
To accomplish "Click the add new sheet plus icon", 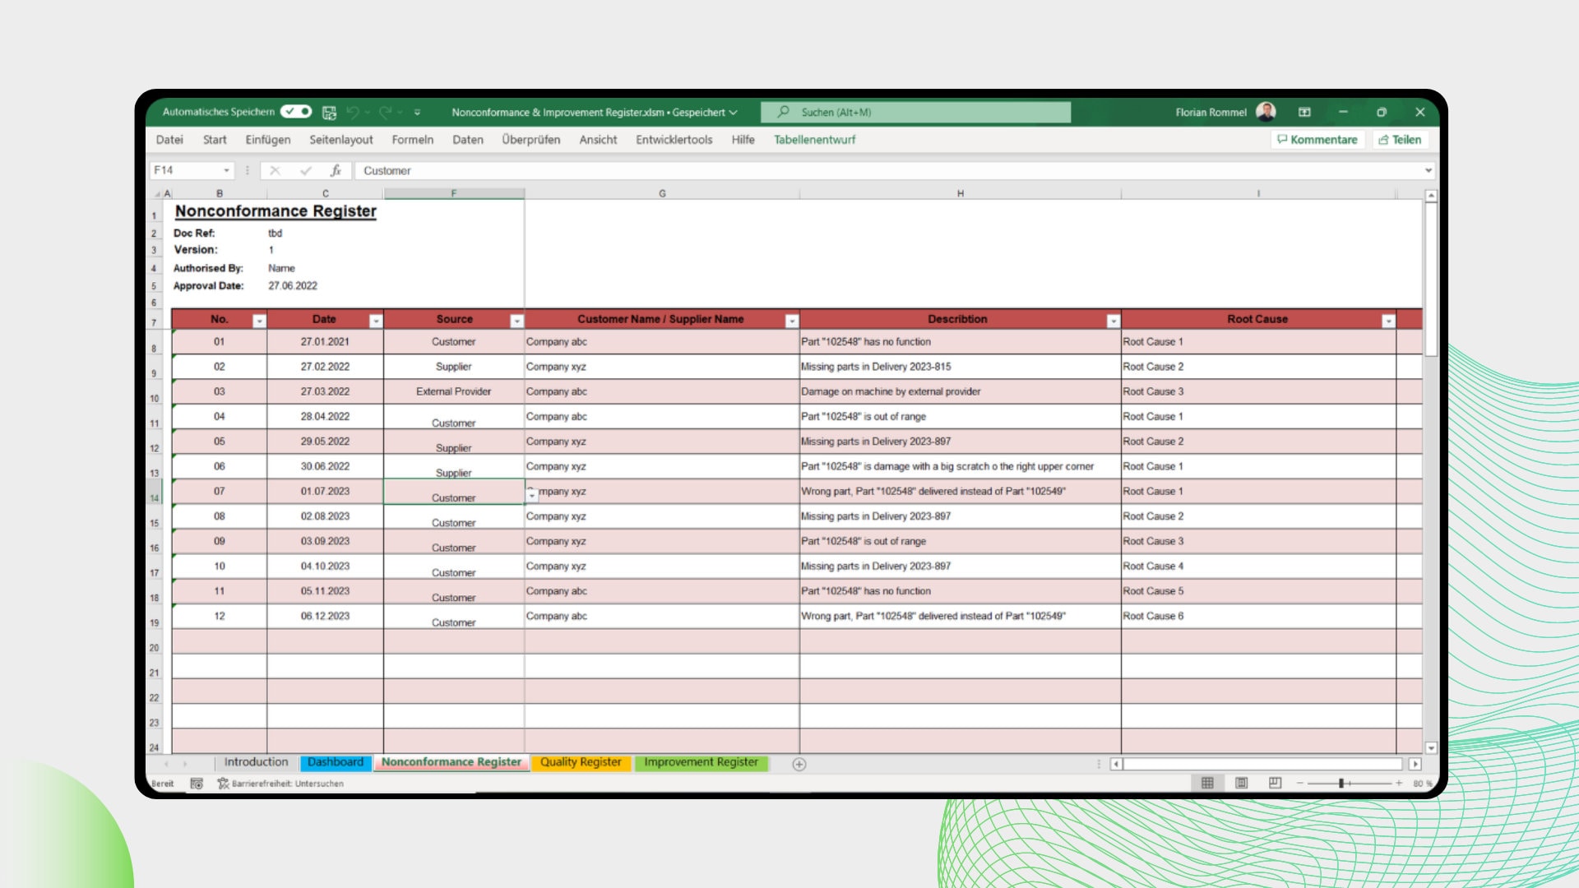I will [799, 765].
